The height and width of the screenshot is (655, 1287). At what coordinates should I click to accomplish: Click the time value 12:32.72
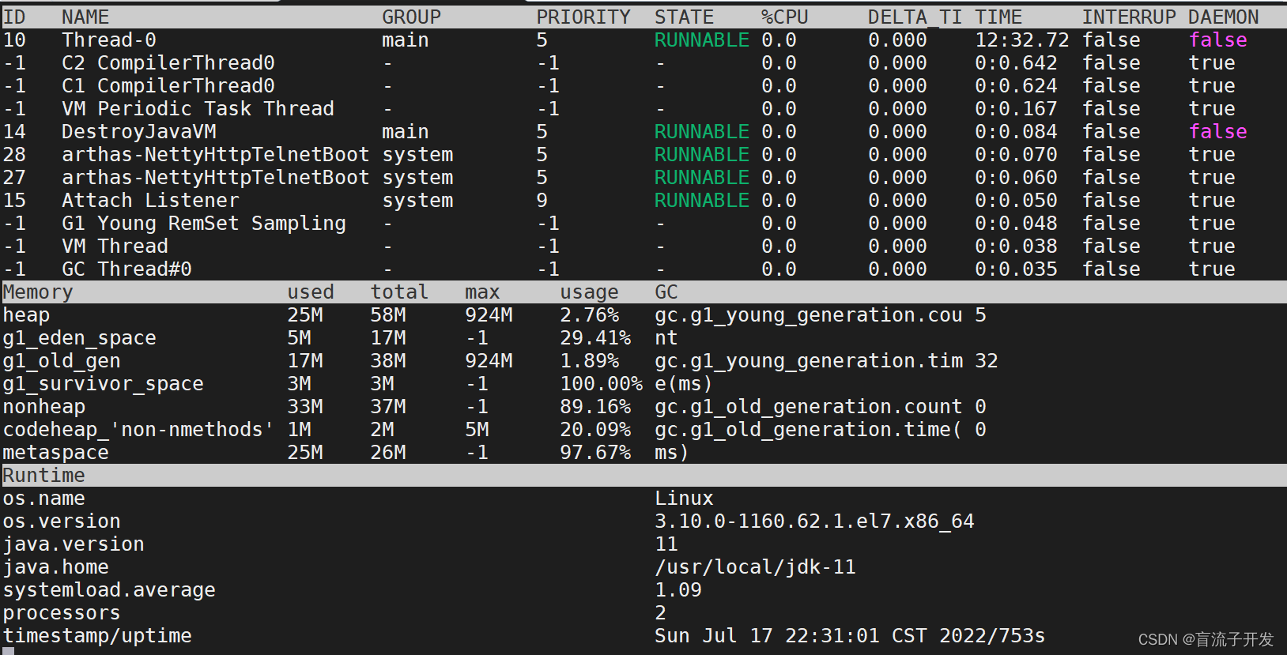point(1021,40)
